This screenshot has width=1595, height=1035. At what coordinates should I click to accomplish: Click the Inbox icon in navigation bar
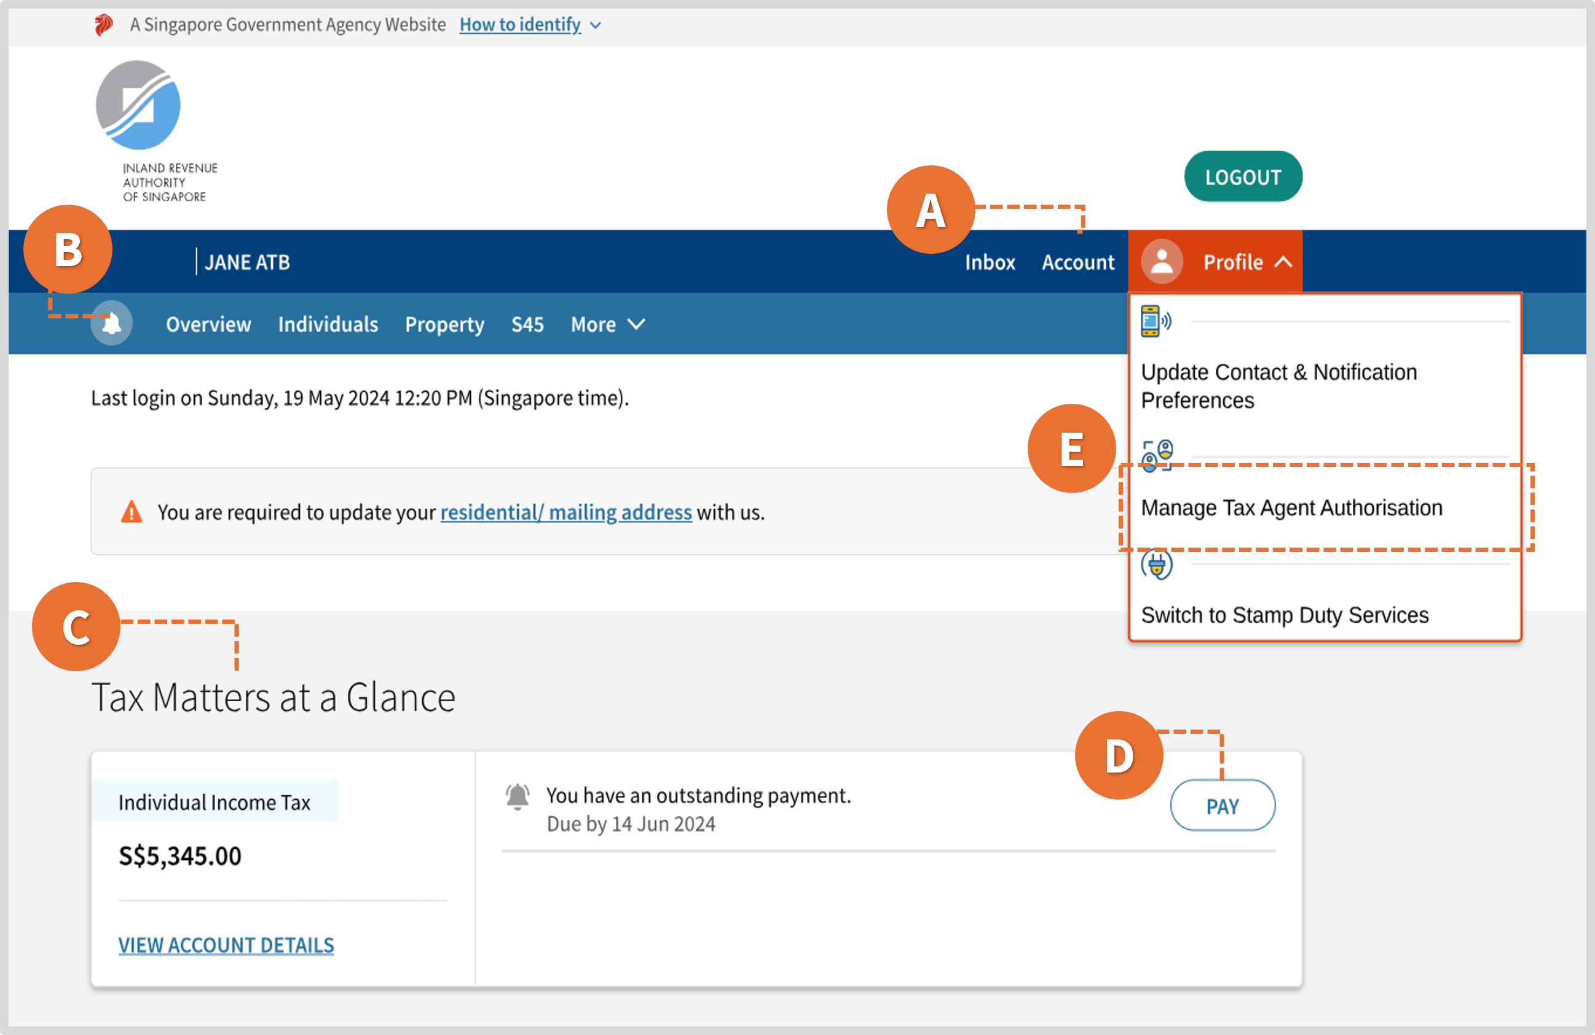click(x=990, y=261)
